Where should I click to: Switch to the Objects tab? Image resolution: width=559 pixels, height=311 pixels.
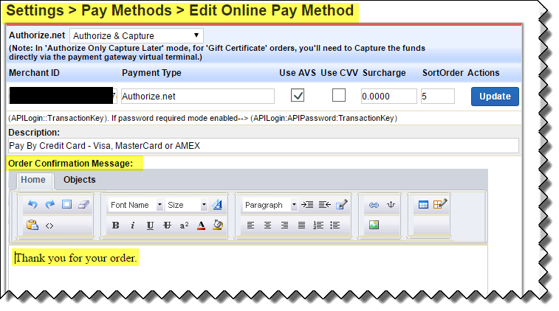tap(79, 180)
